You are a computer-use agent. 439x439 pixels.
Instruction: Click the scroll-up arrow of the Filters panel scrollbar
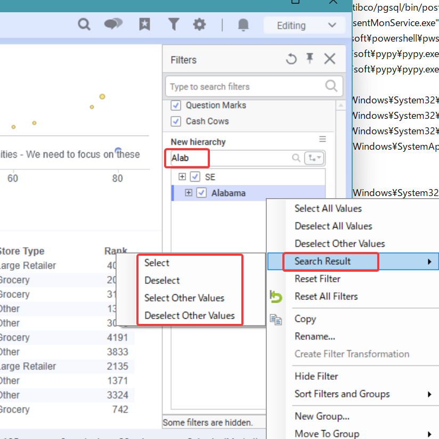coord(341,105)
